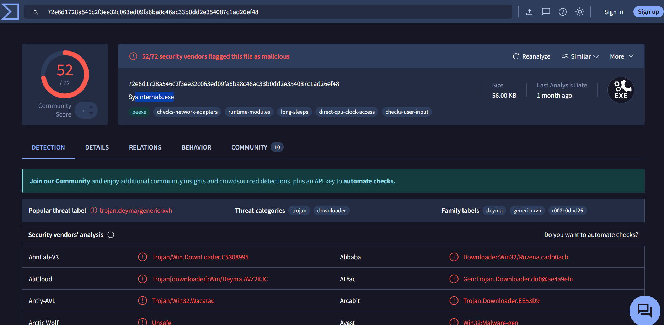Click the Security vendors' analysis info icon
The height and width of the screenshot is (325, 664).
tap(111, 235)
